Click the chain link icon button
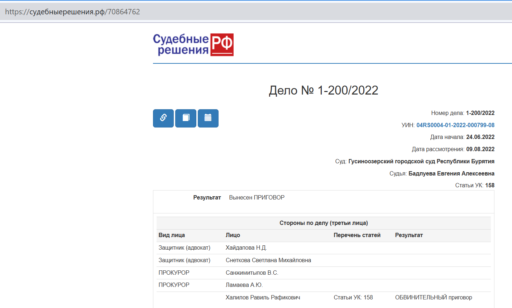The width and height of the screenshot is (512, 308). pos(163,118)
